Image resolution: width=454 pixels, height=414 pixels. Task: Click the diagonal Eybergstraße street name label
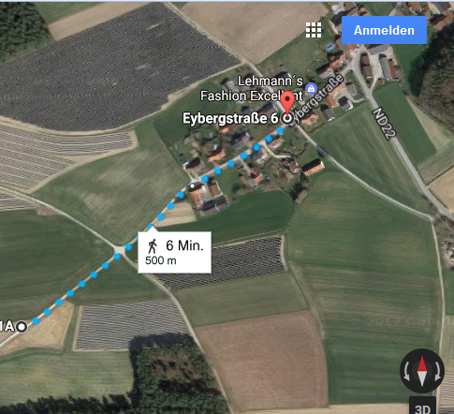(317, 100)
